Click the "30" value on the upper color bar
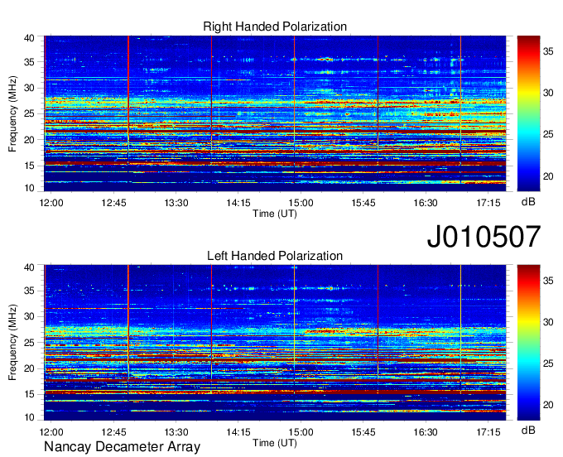This screenshot has height=457, width=563. 548,93
